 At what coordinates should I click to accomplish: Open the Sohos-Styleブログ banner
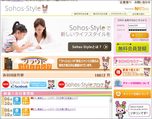pos(84,84)
